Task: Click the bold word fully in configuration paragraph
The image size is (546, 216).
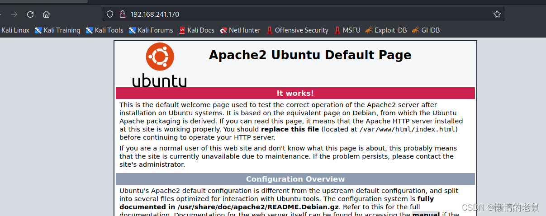Action: [426, 199]
